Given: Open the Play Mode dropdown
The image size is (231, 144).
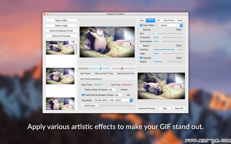Looking at the screenshot, I should tap(113, 100).
